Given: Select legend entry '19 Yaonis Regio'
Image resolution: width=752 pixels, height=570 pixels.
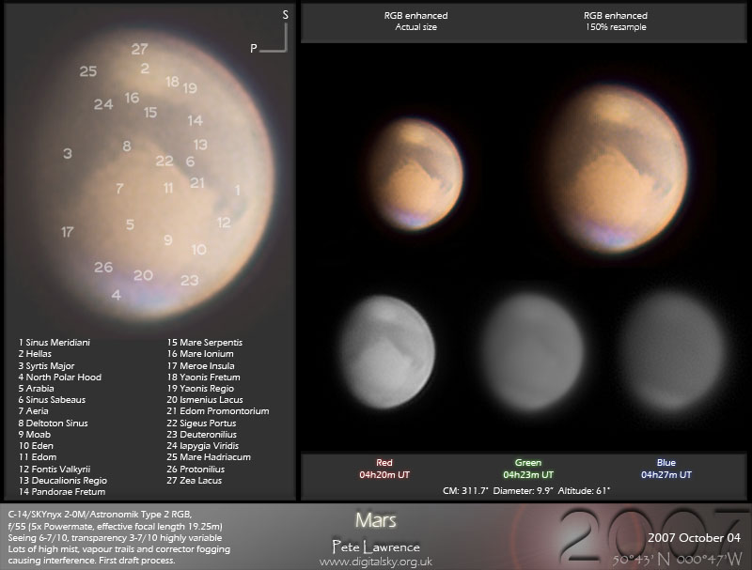Looking at the screenshot, I should click(x=200, y=388).
